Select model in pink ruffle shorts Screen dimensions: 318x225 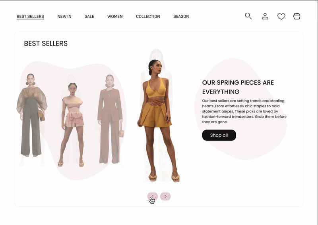(73, 124)
